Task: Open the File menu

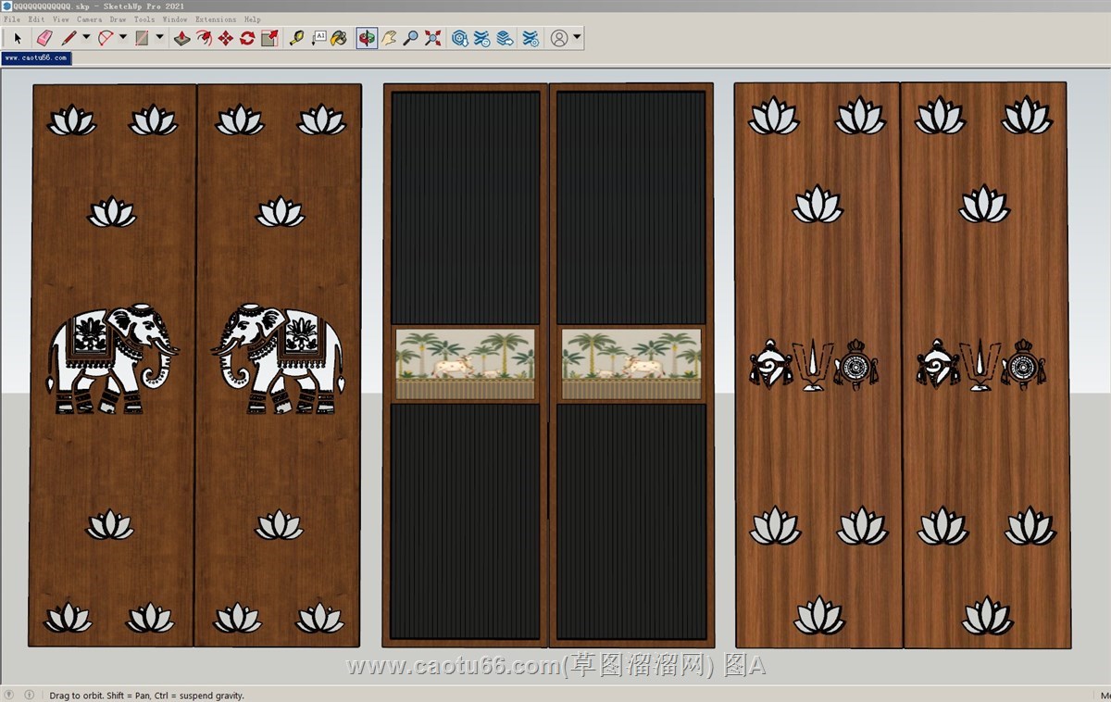Action: coord(11,19)
